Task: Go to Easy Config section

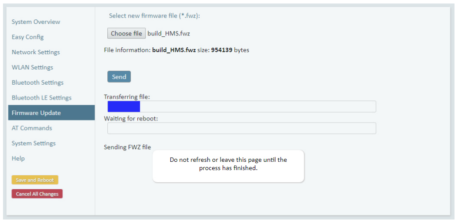Action: click(27, 37)
